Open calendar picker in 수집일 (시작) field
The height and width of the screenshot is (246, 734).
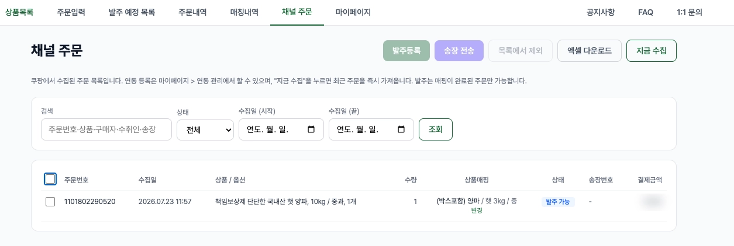click(x=311, y=129)
